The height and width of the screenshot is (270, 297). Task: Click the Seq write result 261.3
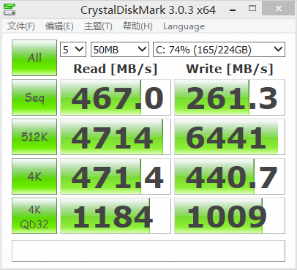(230, 97)
